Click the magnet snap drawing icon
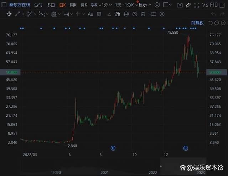 coord(117,14)
